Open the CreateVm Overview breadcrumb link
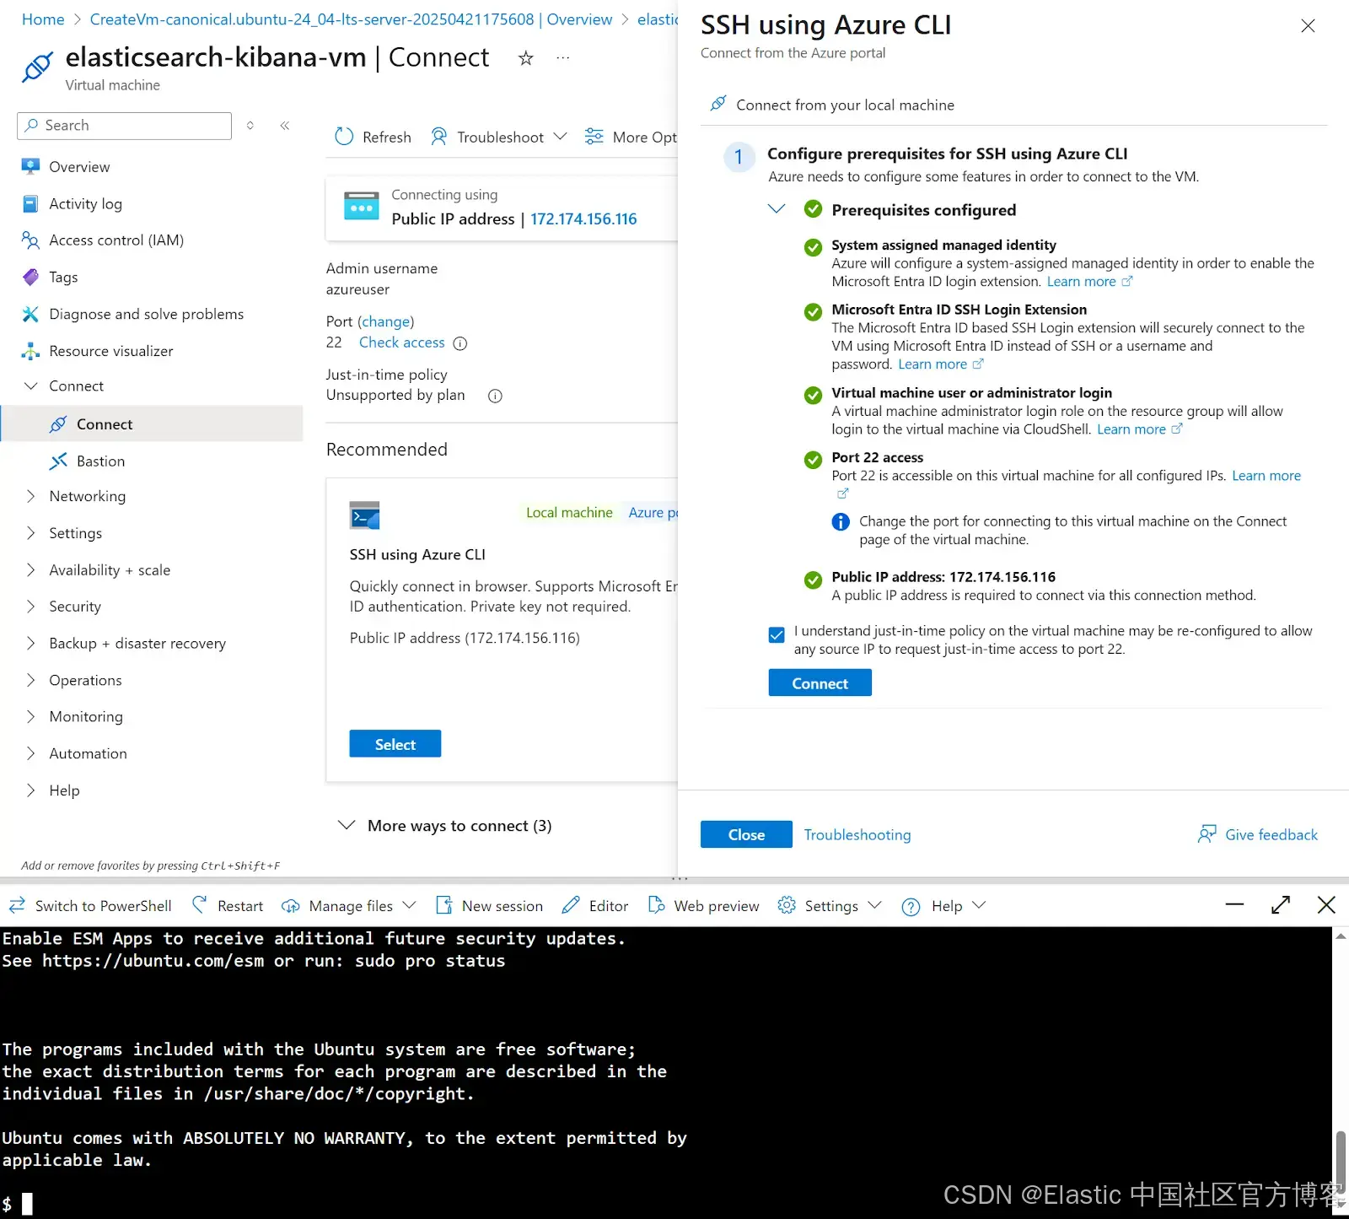Image resolution: width=1349 pixels, height=1219 pixels. (x=352, y=19)
